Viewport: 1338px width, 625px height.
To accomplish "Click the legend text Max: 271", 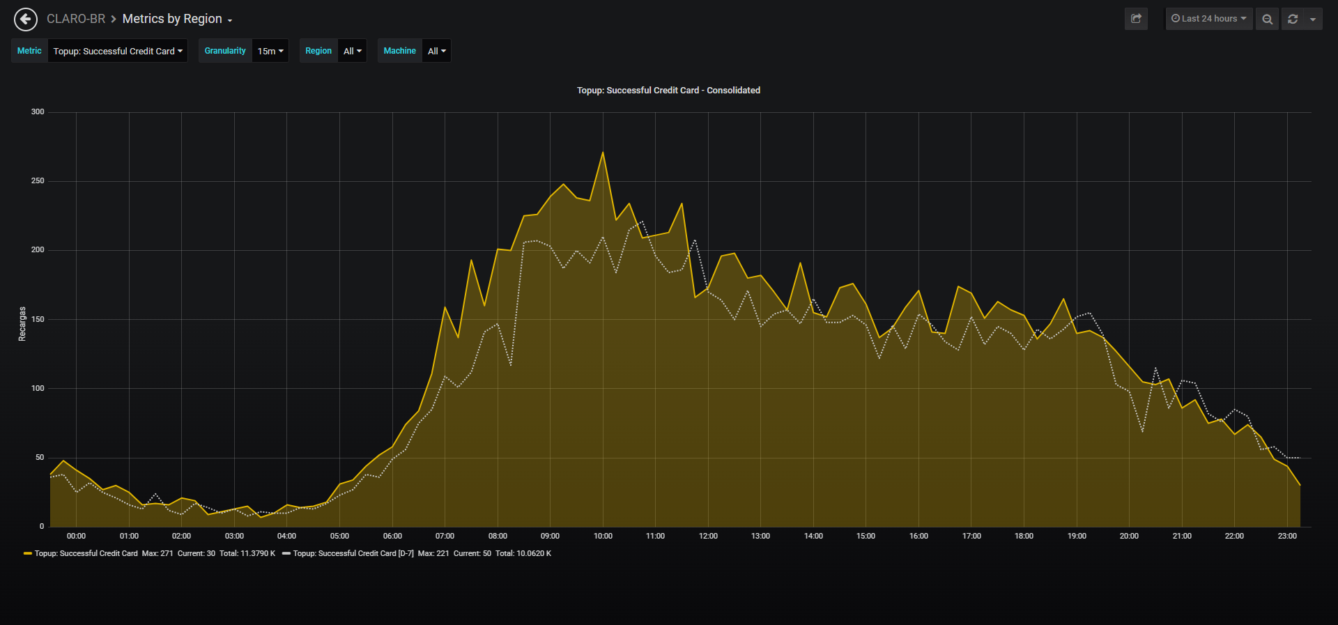I will coord(157,554).
